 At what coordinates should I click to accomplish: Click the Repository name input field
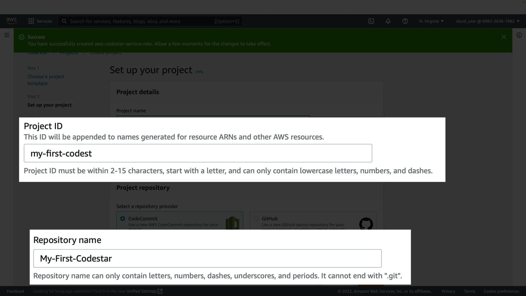207,258
